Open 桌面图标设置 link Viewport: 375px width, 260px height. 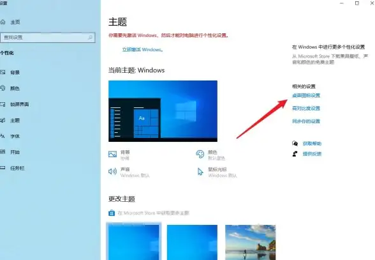(306, 95)
